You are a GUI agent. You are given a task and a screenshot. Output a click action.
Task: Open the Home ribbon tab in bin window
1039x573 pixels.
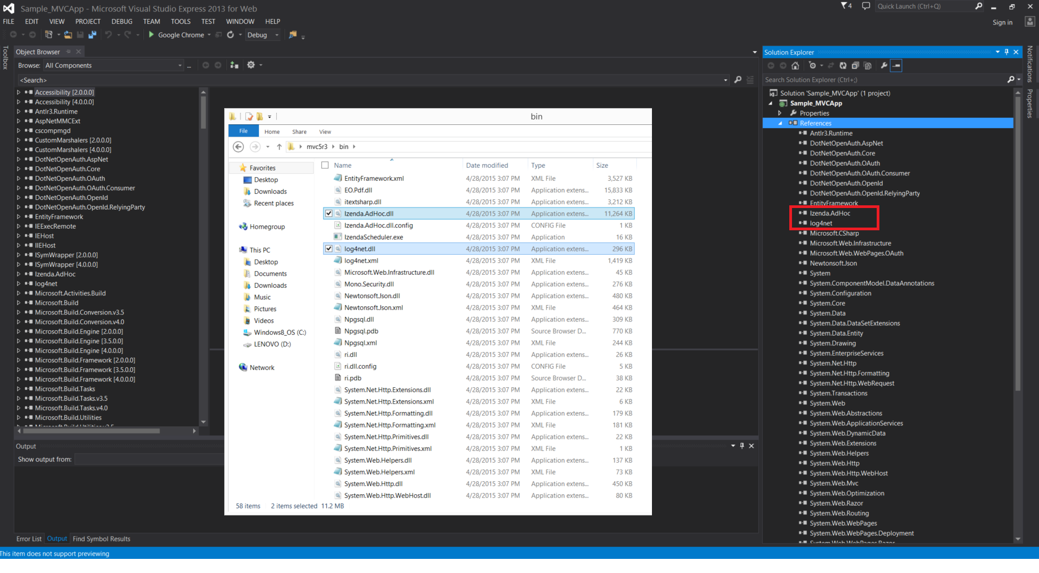pyautogui.click(x=272, y=131)
